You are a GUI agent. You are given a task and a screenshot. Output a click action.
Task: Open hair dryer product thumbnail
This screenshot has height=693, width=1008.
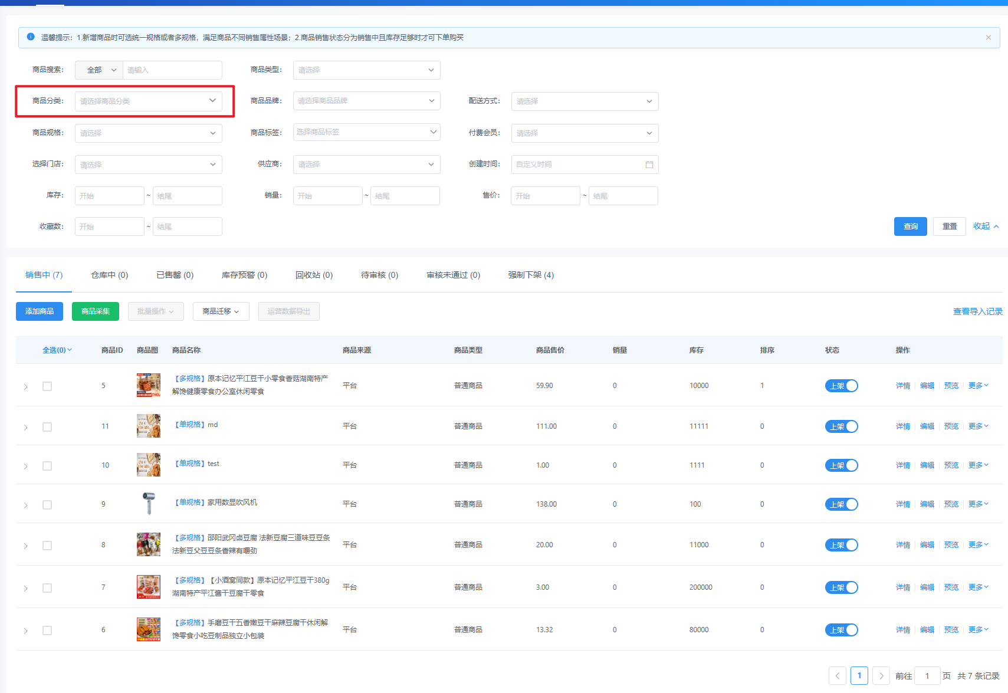tap(149, 504)
